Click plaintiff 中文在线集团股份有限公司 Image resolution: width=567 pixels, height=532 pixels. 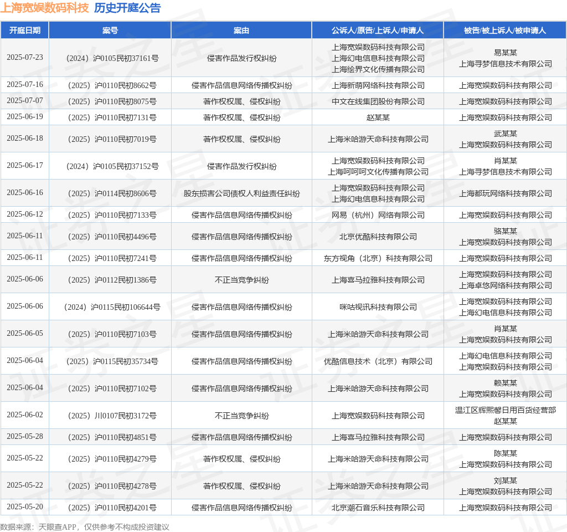point(378,102)
